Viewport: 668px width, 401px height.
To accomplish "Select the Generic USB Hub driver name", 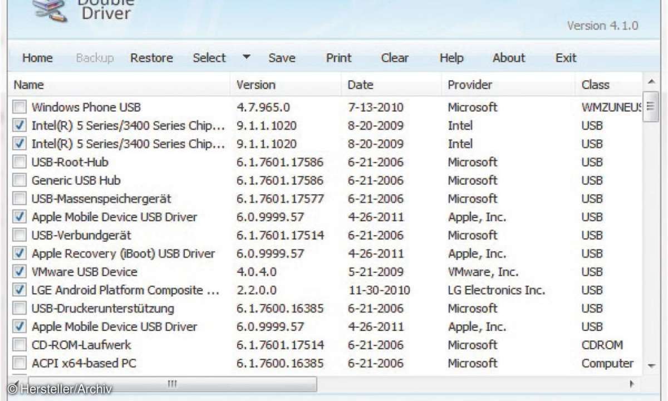I will (x=76, y=180).
